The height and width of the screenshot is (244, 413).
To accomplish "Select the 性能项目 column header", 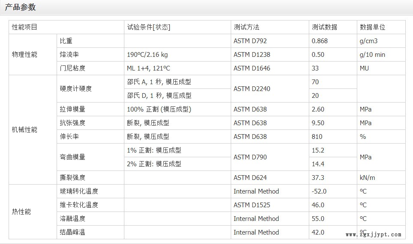I will click(x=24, y=27).
